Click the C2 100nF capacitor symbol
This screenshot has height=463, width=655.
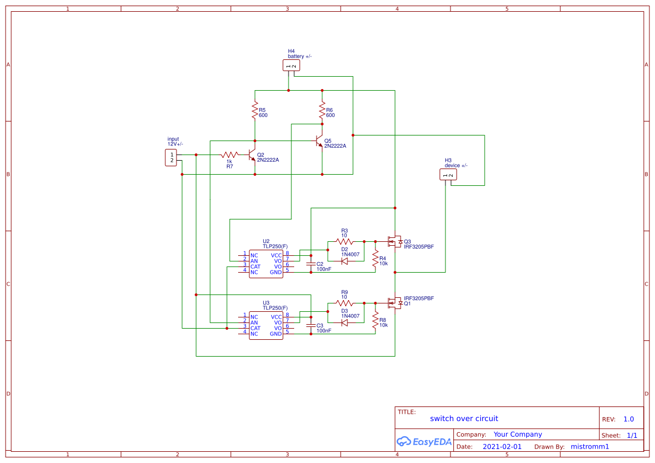pyautogui.click(x=311, y=263)
